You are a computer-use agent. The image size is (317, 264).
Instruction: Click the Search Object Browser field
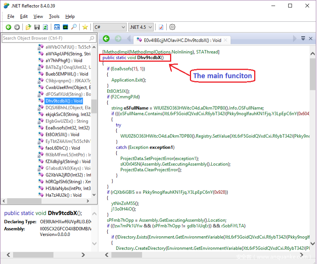pos(45,38)
